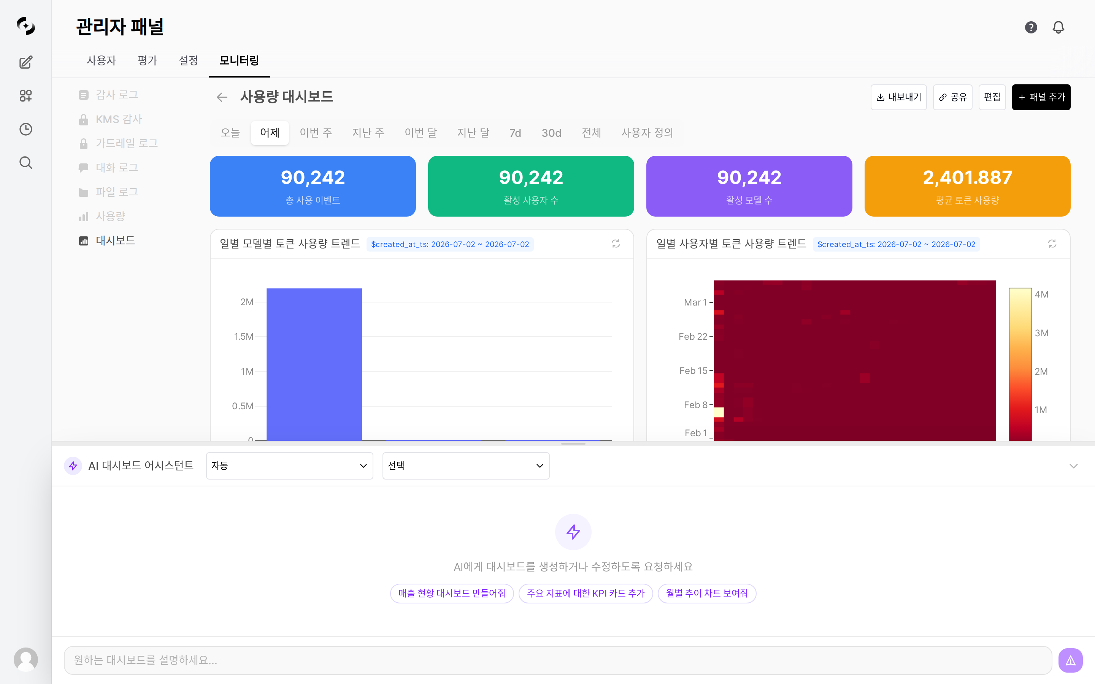1095x684 pixels.
Task: Select the 30d date range
Action: coord(551,133)
